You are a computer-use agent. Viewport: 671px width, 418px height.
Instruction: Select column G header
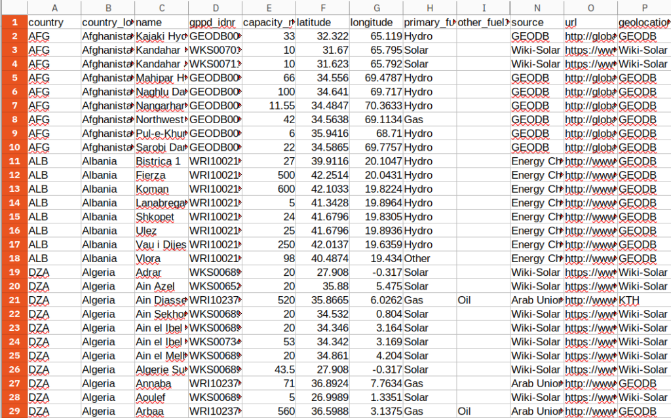(376, 8)
